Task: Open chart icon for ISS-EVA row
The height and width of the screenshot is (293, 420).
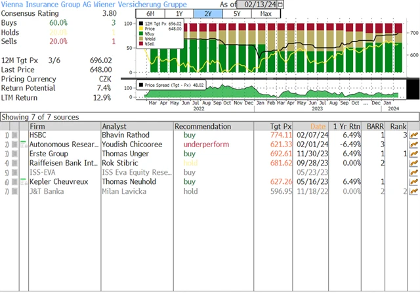Action: click(x=413, y=172)
